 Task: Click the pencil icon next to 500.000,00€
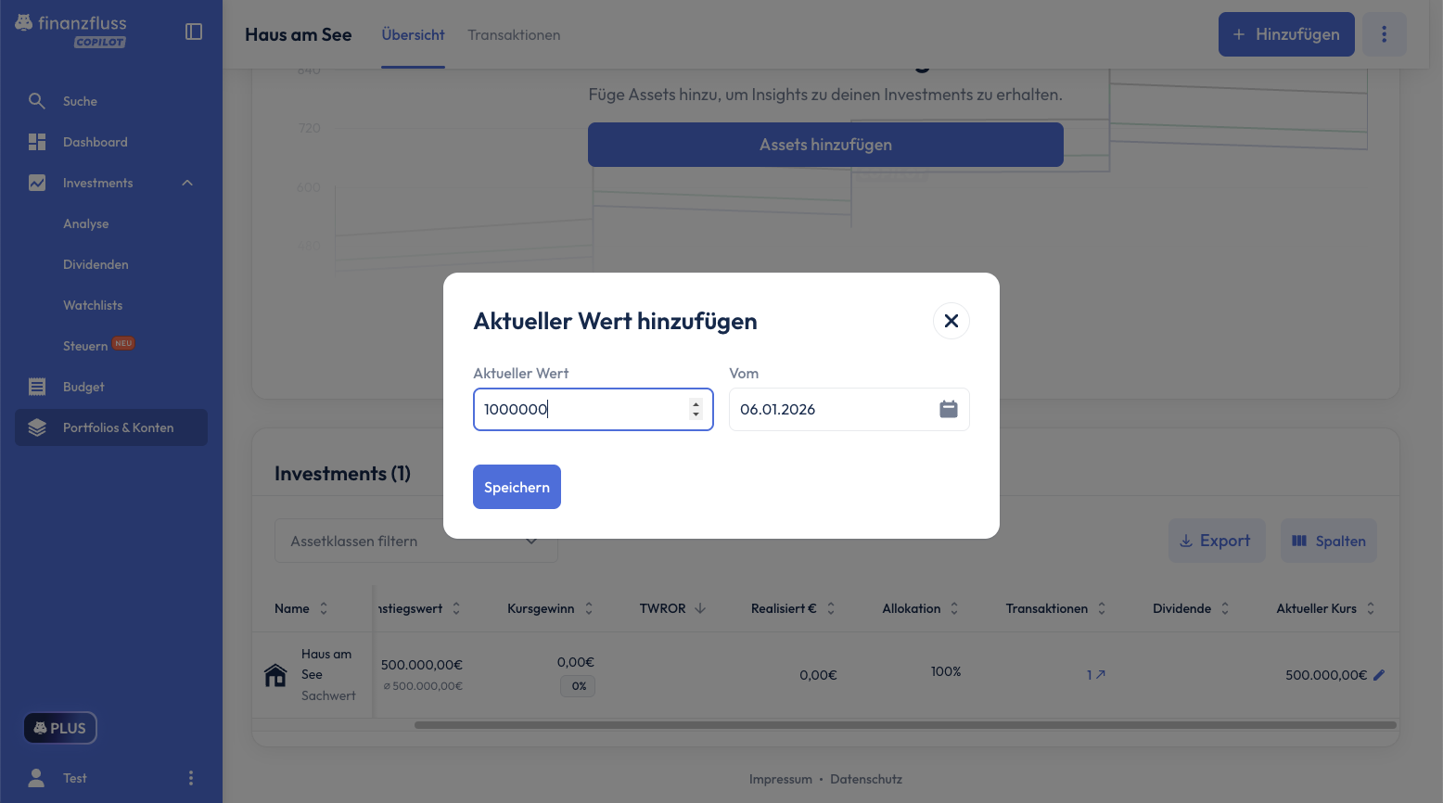pyautogui.click(x=1379, y=675)
